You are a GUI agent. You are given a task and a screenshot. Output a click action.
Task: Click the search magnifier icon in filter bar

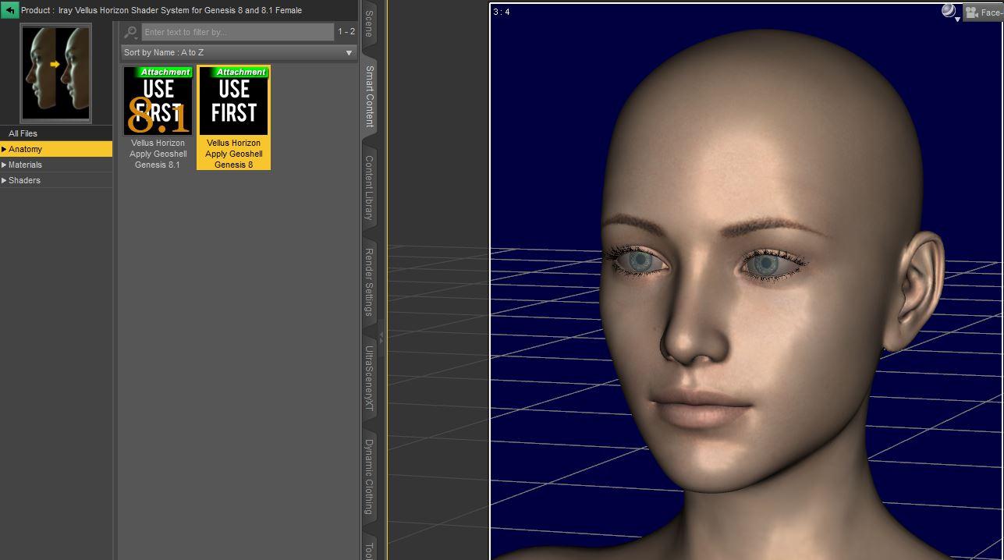pyautogui.click(x=131, y=32)
